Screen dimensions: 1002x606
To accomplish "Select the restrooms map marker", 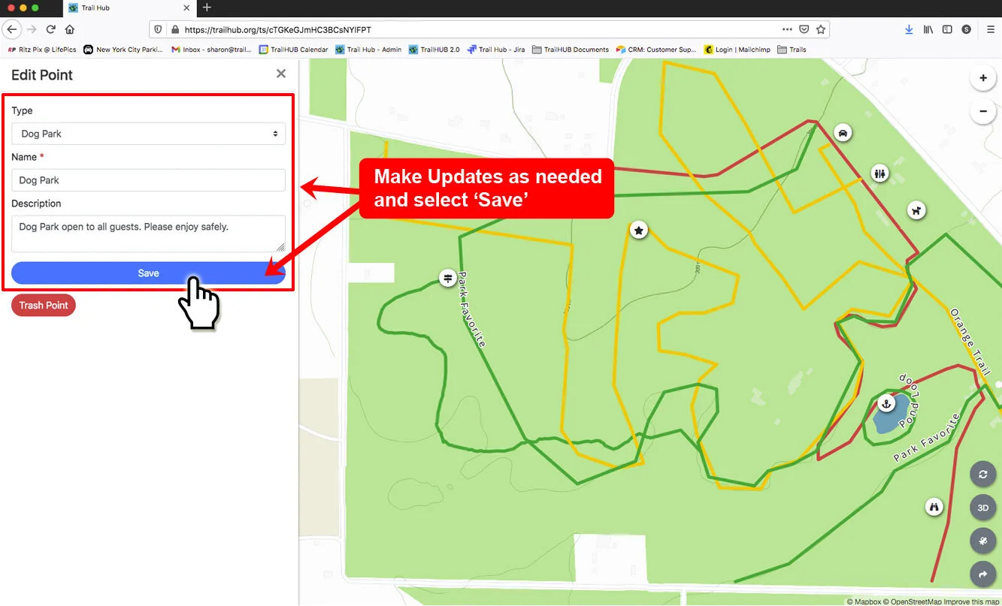I will (x=880, y=173).
